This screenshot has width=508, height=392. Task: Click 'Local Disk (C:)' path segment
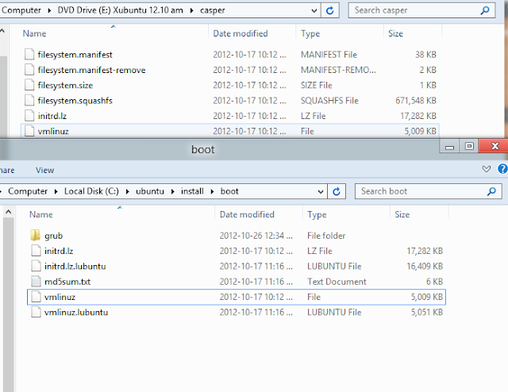point(91,191)
